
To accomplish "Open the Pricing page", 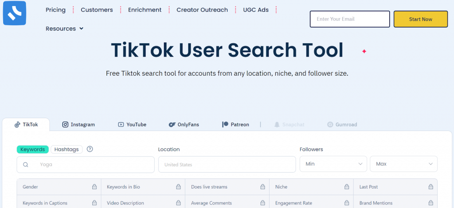I will (x=55, y=10).
